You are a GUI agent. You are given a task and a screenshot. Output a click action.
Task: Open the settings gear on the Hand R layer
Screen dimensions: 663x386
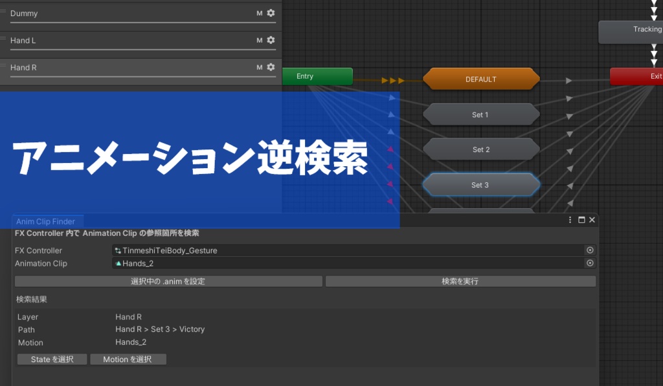(x=271, y=67)
